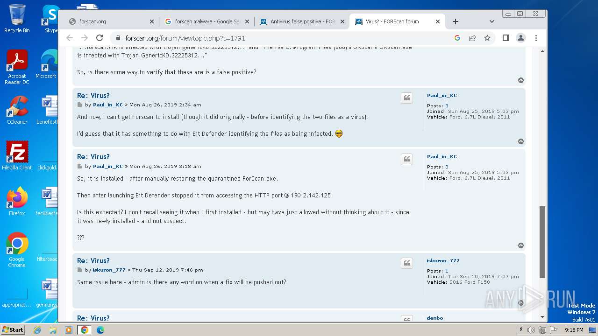Image resolution: width=598 pixels, height=336 pixels.
Task: Quote the Aug 26 2:34 am post
Action: point(407,98)
